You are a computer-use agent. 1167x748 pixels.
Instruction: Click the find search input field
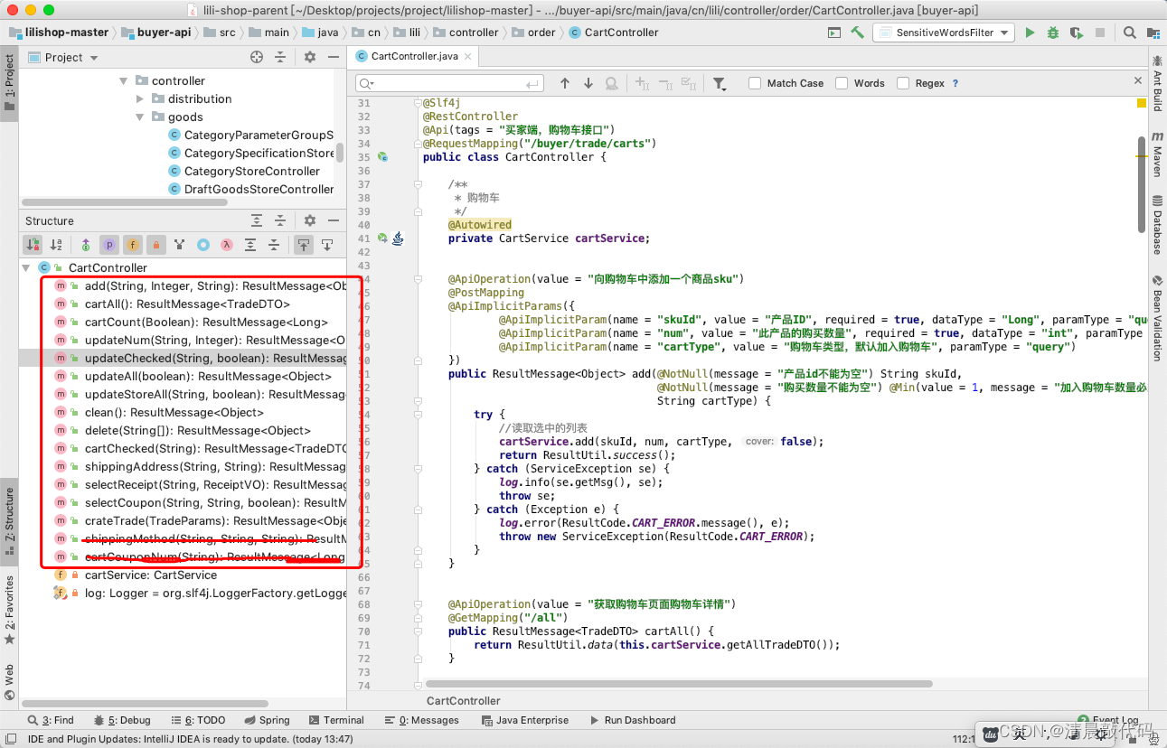point(452,83)
